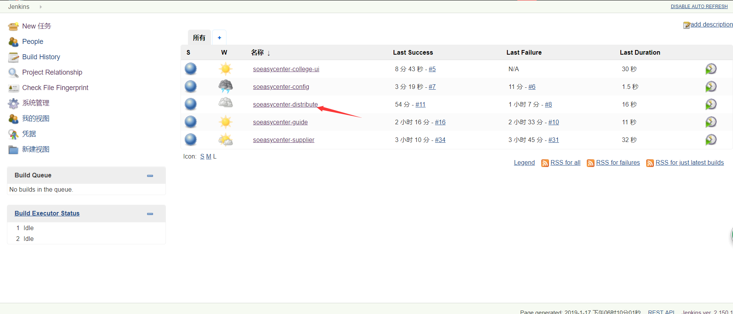This screenshot has width=733, height=314.
Task: Collapse the Build Executor Status panel
Action: [x=150, y=214]
